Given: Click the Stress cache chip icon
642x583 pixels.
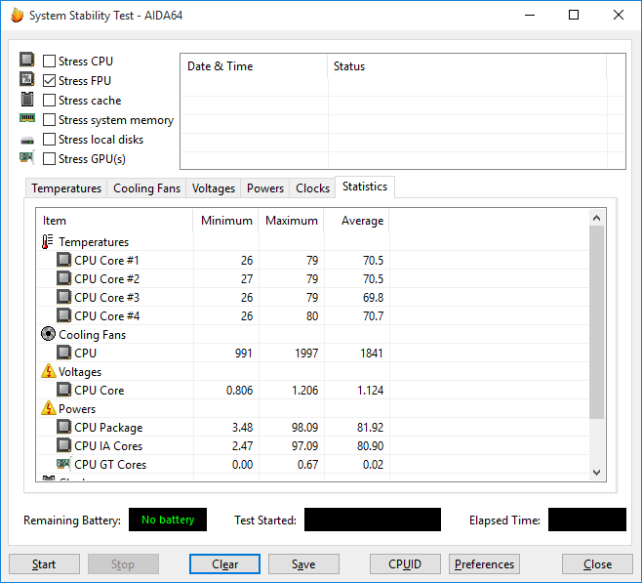Looking at the screenshot, I should click(x=27, y=100).
